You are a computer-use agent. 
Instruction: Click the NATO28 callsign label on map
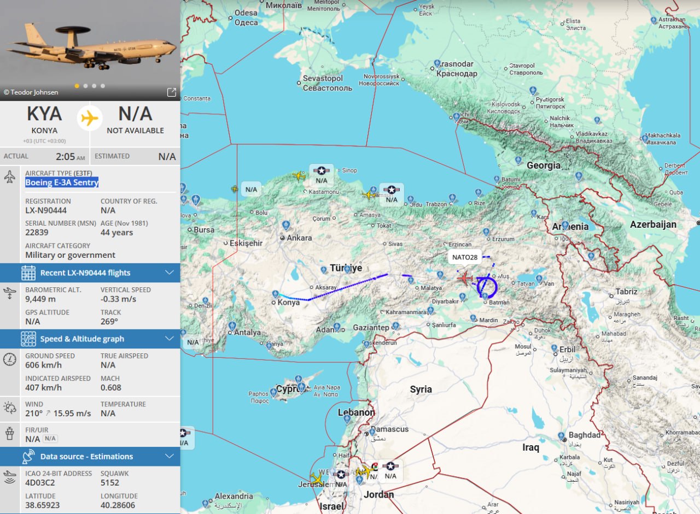coord(465,257)
